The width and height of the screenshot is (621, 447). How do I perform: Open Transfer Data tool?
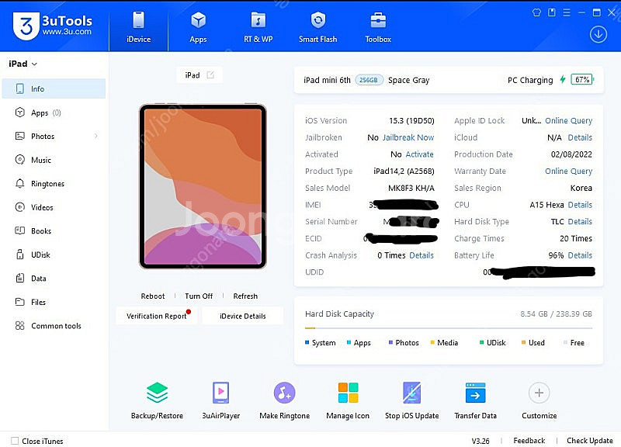point(475,400)
